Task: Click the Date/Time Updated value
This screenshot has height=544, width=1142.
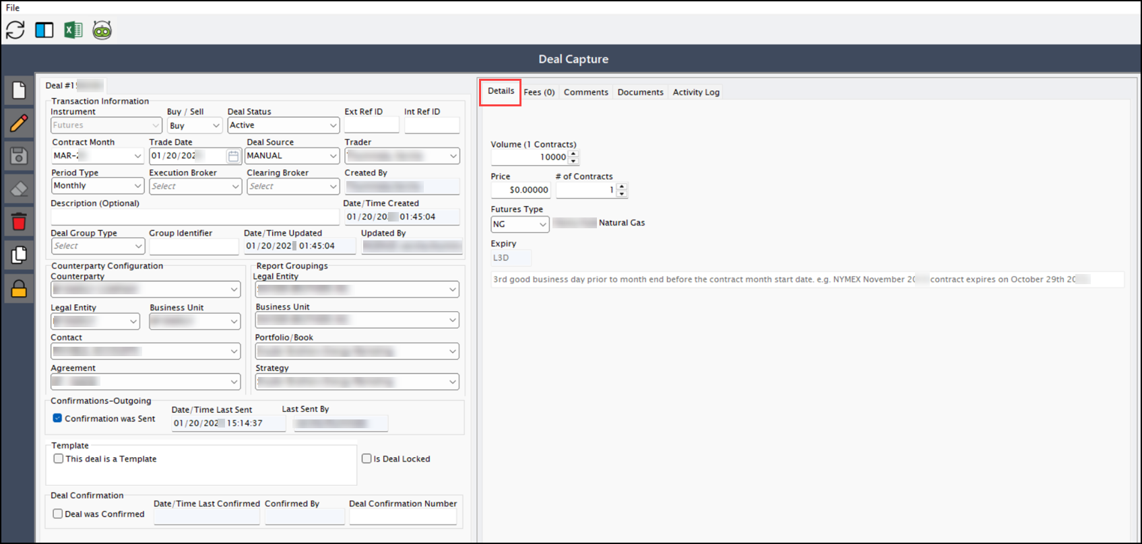Action: click(x=300, y=246)
